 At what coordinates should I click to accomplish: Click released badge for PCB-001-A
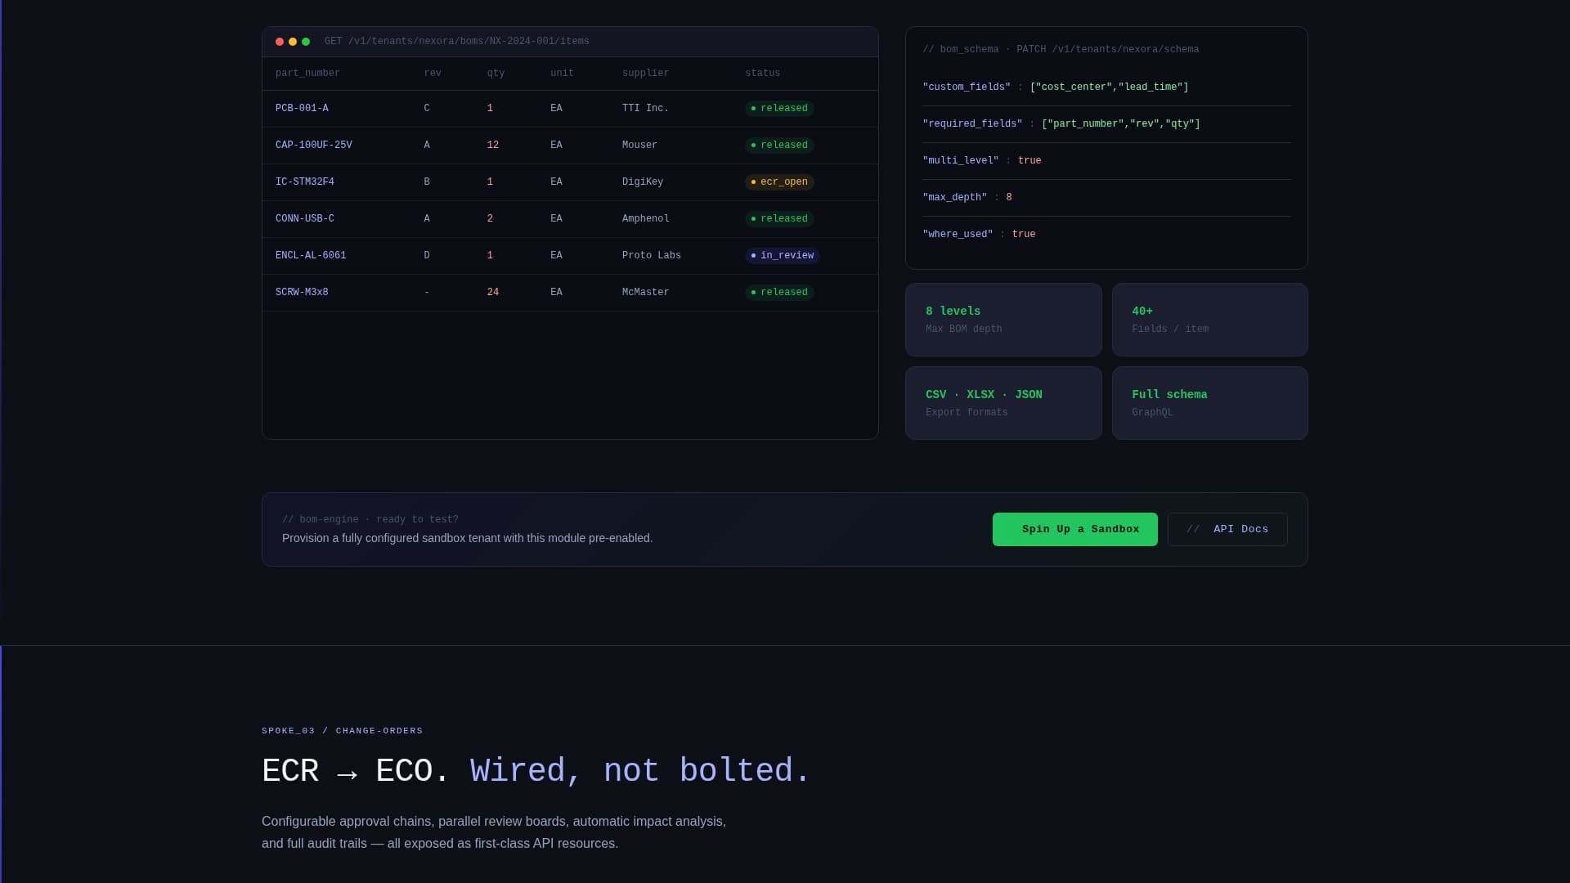click(779, 109)
